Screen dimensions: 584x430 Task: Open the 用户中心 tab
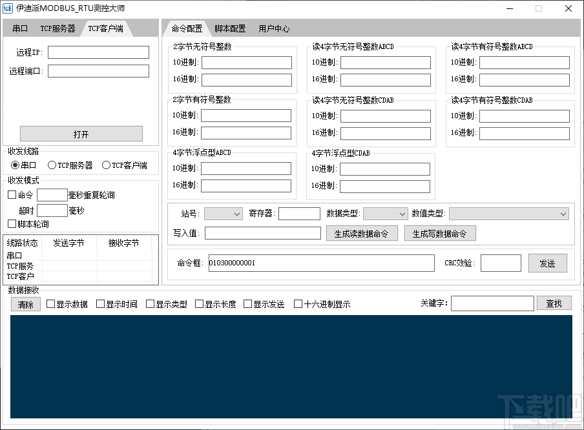point(273,28)
